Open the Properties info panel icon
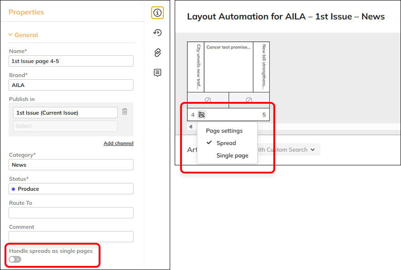401x270 pixels. coord(157,13)
